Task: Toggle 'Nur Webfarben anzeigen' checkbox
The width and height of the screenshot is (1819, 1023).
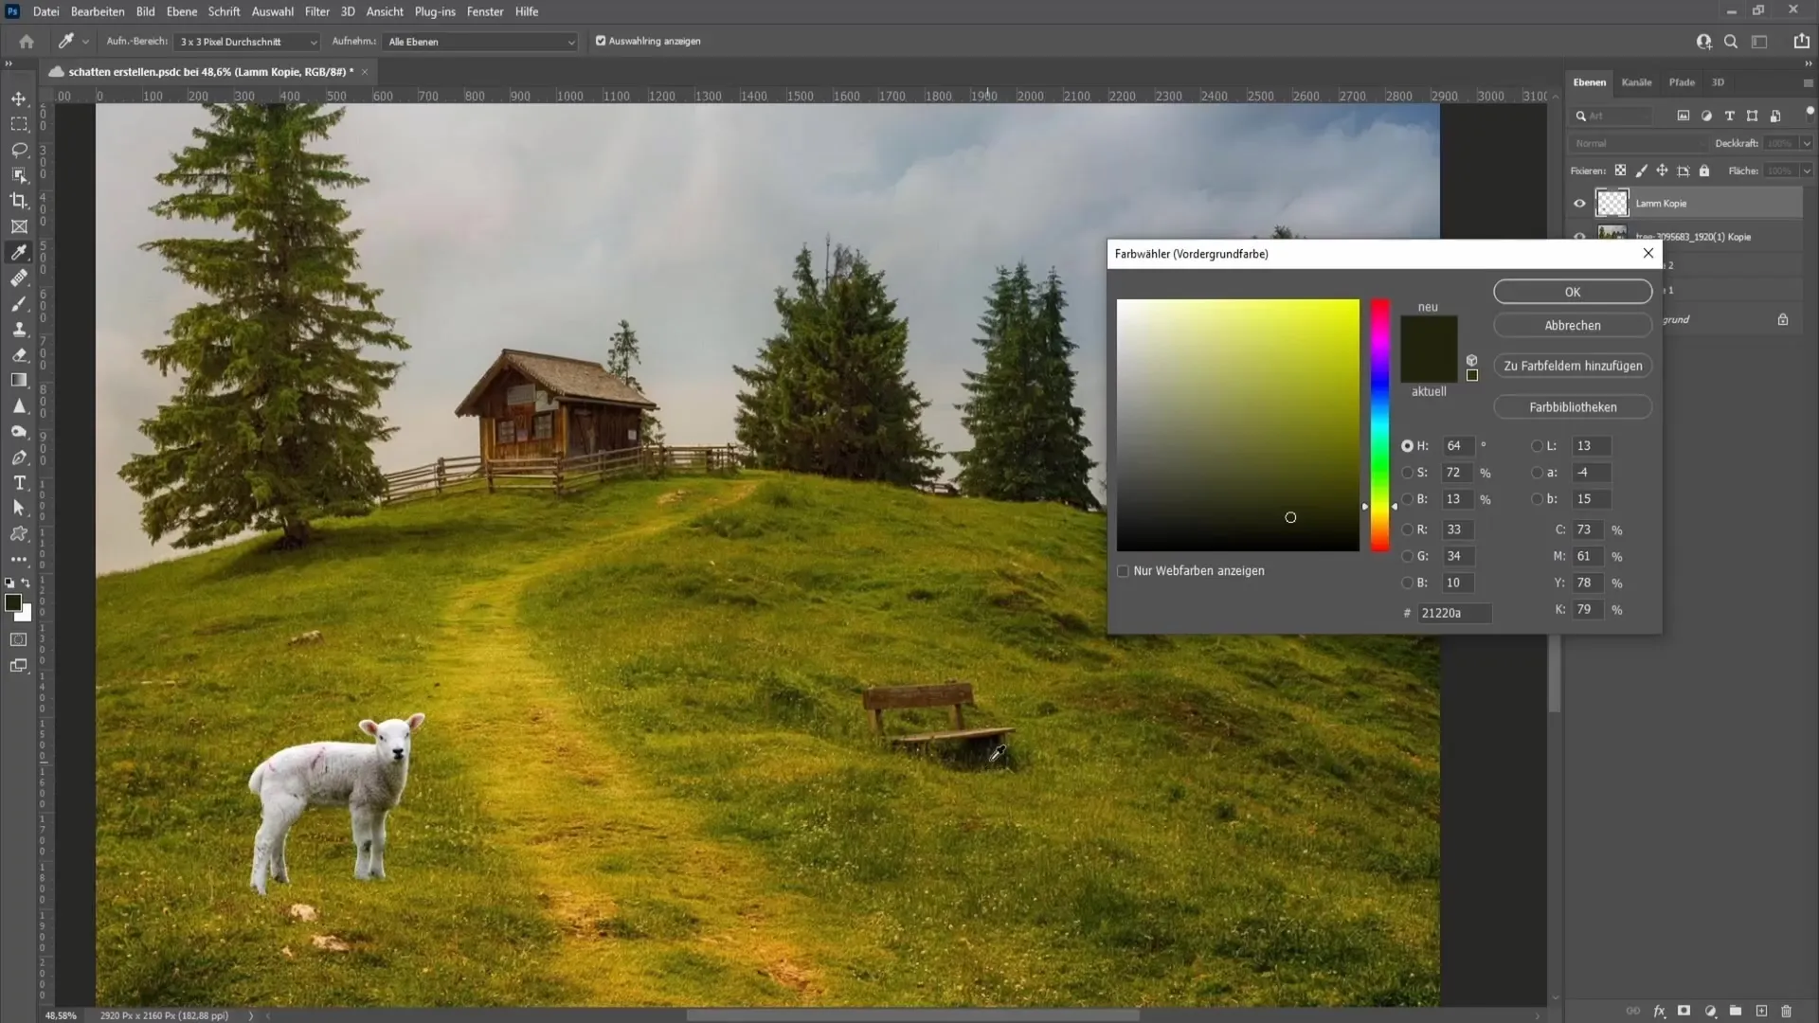Action: coord(1123,571)
